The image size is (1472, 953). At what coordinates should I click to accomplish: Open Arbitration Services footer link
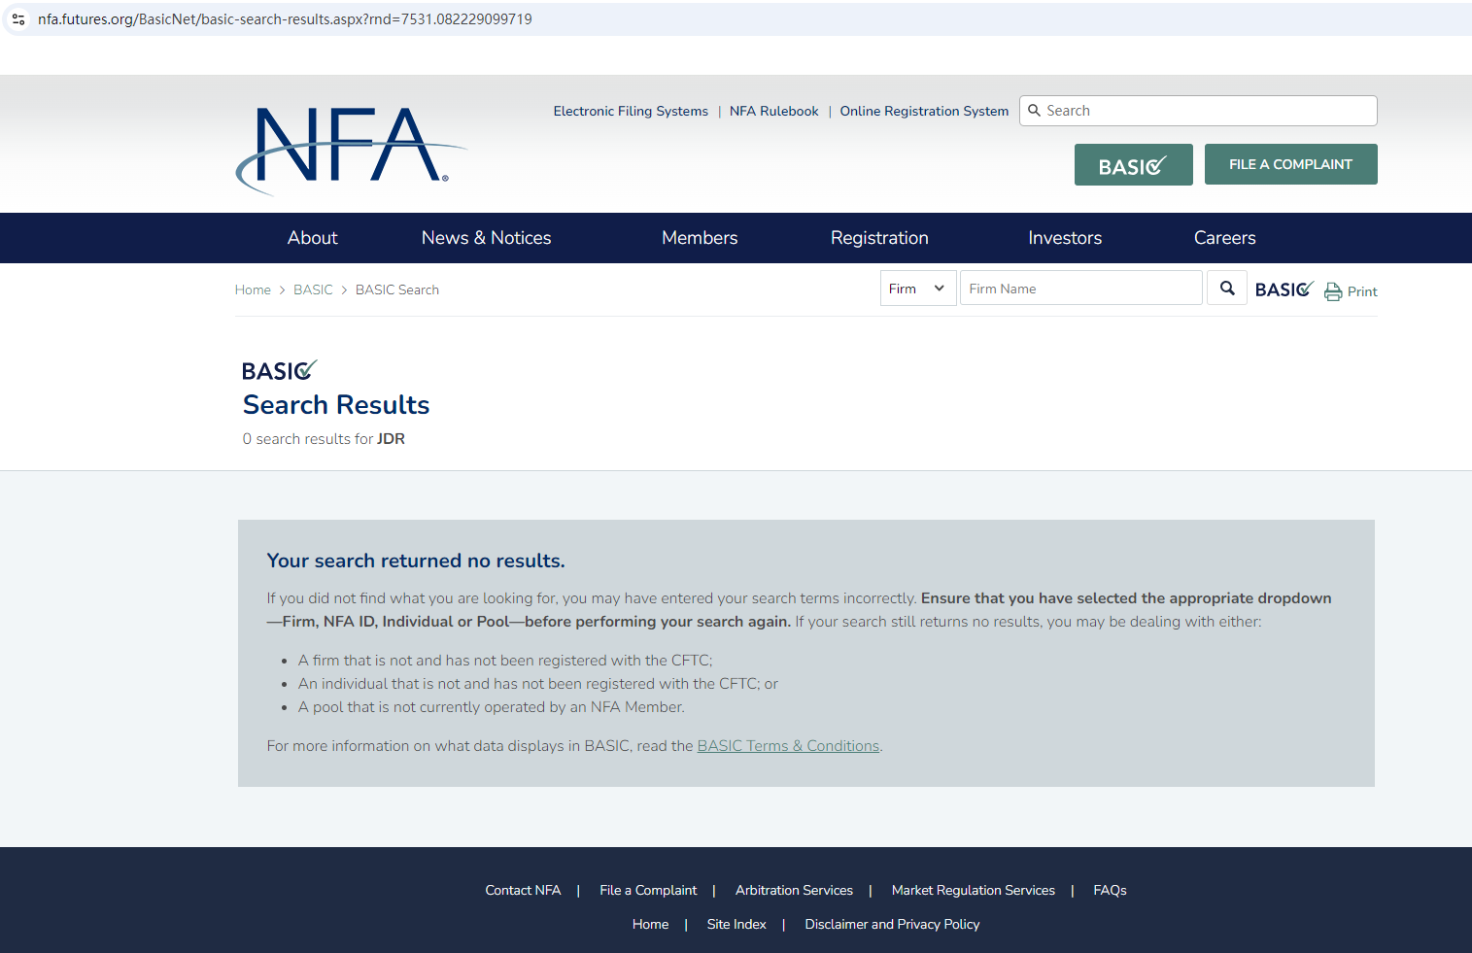(x=794, y=891)
